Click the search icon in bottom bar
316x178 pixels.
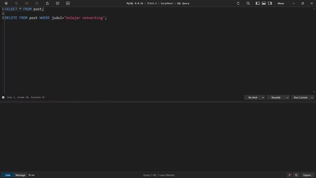(296, 175)
